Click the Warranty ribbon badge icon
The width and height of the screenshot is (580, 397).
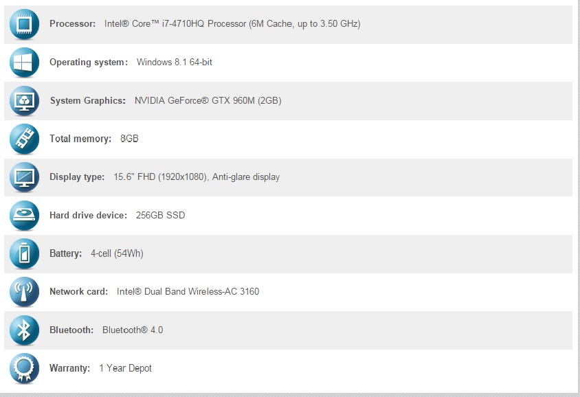(25, 368)
